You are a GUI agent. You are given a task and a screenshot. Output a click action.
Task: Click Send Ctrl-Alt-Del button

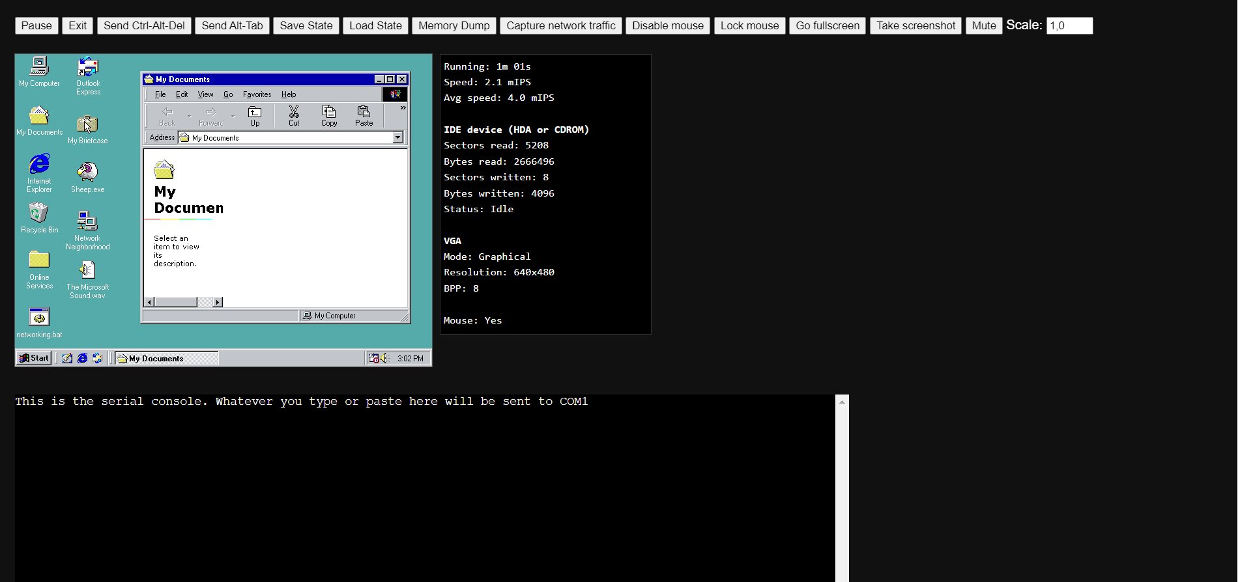[144, 25]
